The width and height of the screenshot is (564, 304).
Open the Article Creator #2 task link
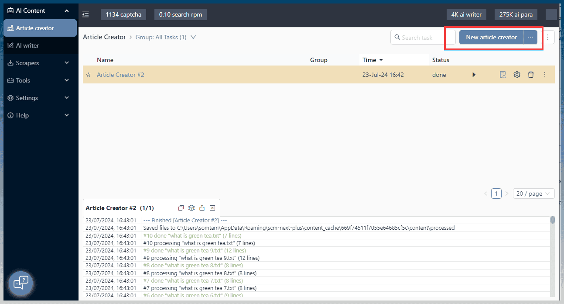click(120, 74)
